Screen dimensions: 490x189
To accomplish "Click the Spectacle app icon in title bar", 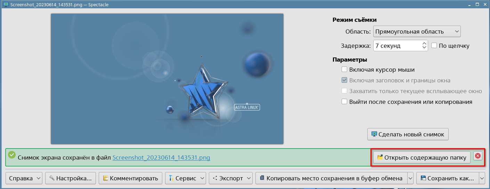I will click(6, 4).
